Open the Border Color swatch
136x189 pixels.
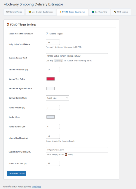coord(51,117)
